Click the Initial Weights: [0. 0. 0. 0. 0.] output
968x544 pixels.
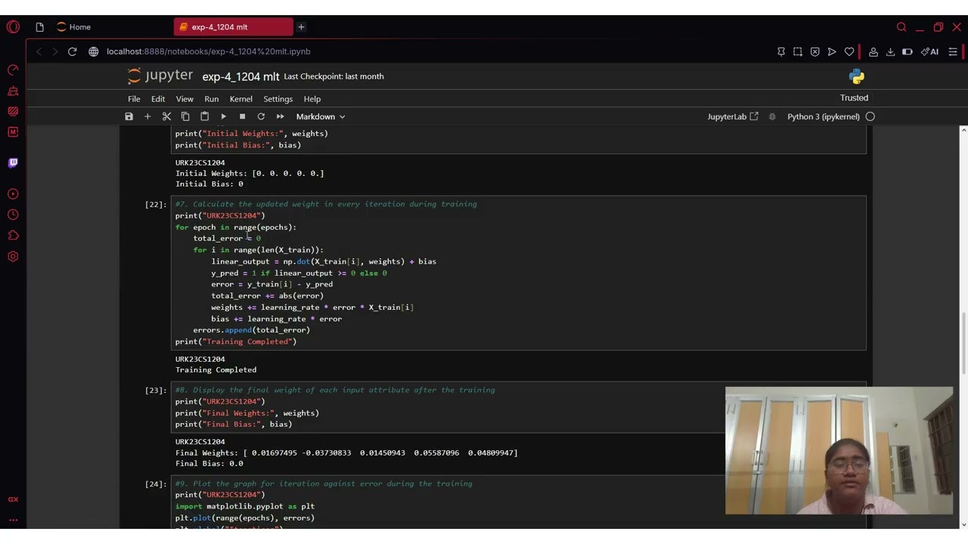250,173
